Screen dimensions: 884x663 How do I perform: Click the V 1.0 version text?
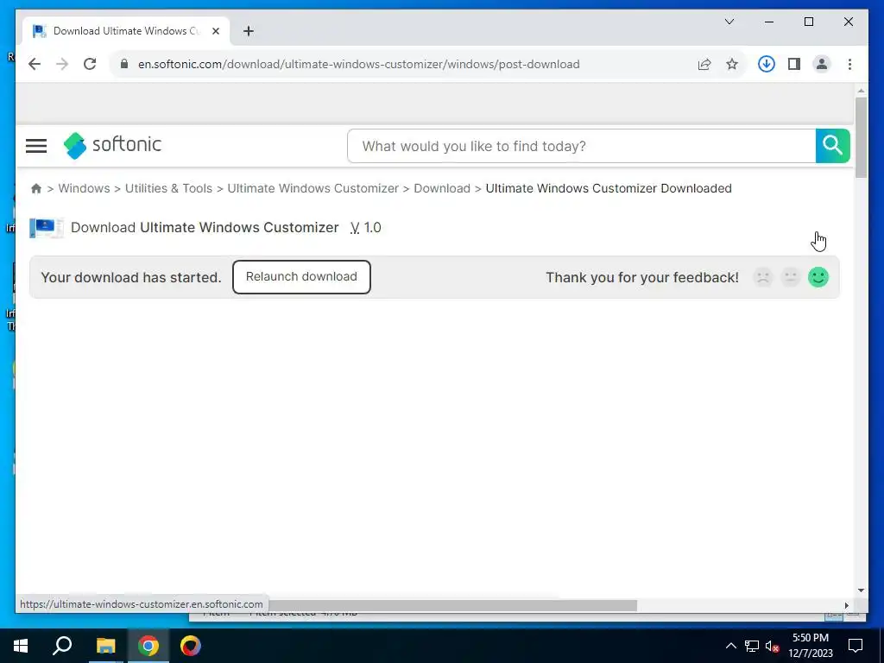(366, 228)
